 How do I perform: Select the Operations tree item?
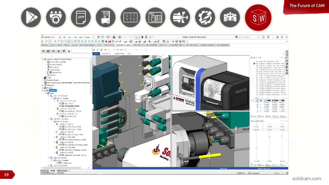[53, 90]
